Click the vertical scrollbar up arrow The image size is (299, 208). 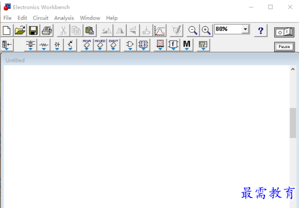click(x=293, y=69)
